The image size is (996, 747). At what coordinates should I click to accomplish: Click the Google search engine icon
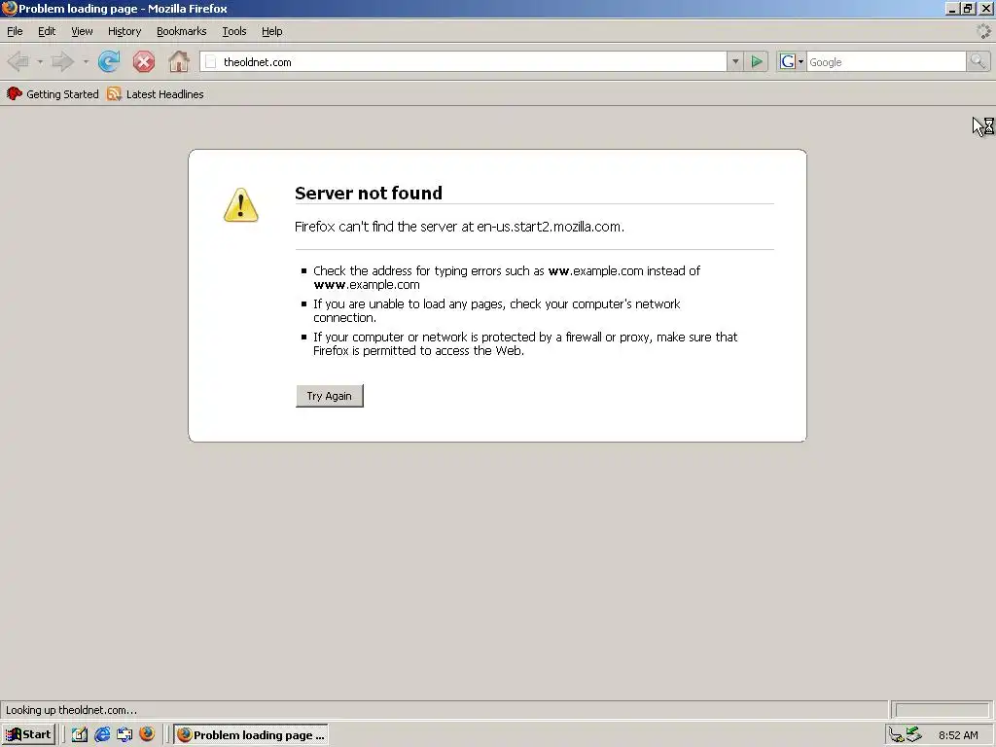tap(788, 61)
